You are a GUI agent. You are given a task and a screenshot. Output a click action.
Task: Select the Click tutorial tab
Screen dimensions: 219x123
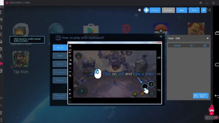point(60,48)
